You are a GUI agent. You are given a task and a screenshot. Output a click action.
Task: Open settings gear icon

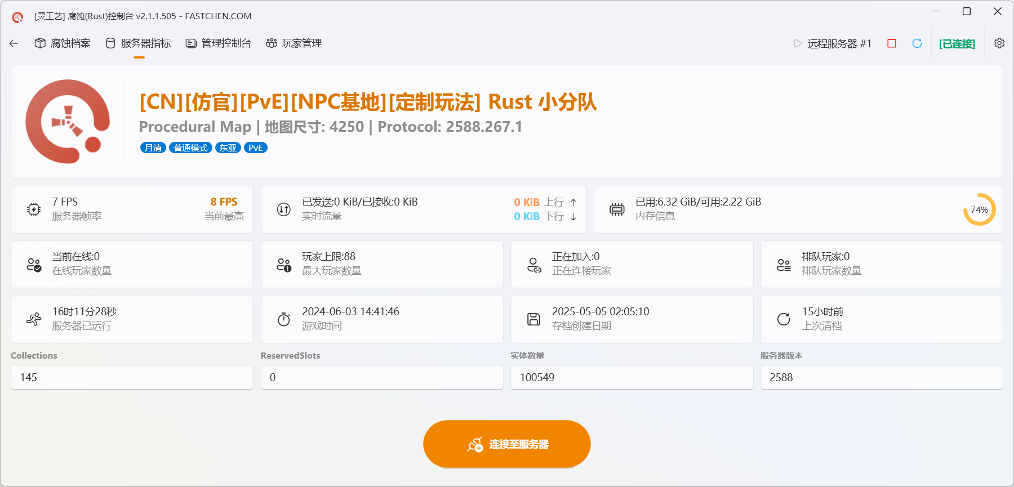(999, 43)
